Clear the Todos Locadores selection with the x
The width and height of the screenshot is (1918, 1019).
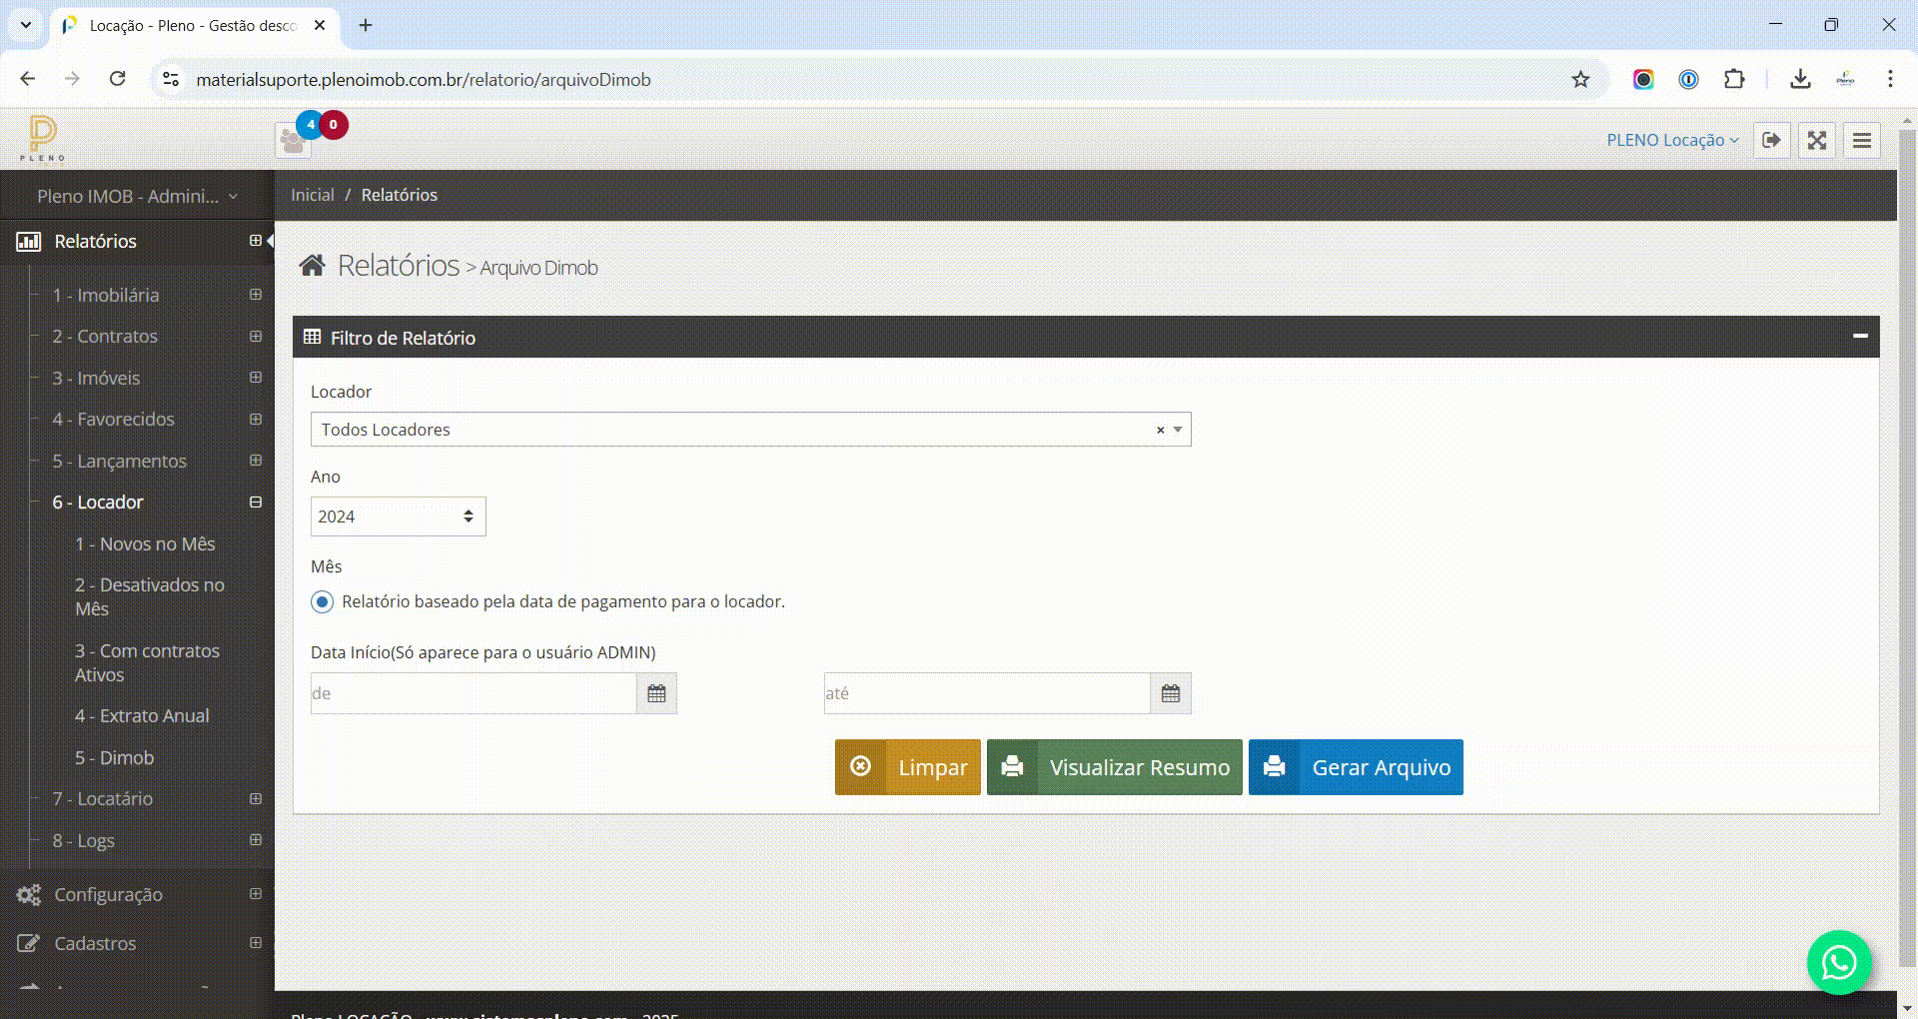(x=1161, y=430)
